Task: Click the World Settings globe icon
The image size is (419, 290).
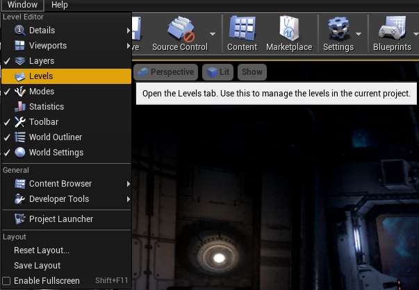Action: click(x=19, y=153)
